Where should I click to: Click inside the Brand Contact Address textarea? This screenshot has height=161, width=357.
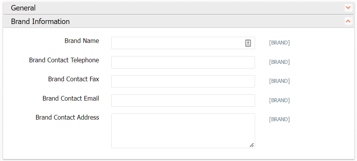(183, 130)
